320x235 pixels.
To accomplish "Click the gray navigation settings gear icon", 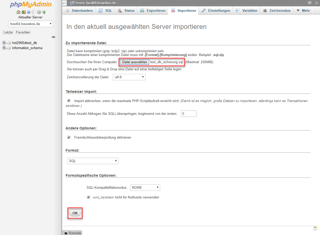I will [39, 12].
